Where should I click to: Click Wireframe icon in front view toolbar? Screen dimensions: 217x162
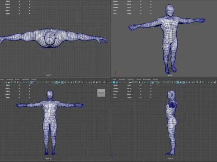tap(53, 82)
